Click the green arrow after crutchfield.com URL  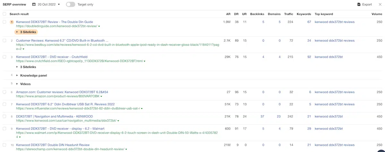(145, 61)
